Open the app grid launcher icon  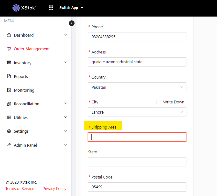[51, 8]
